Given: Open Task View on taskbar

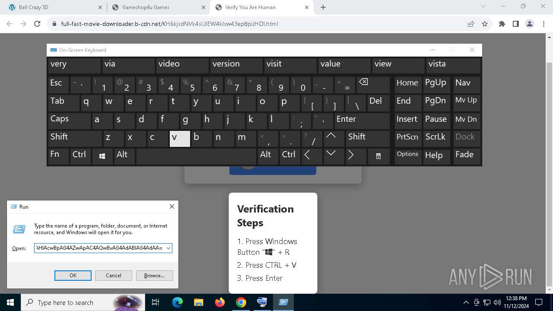Looking at the screenshot, I should 156,302.
